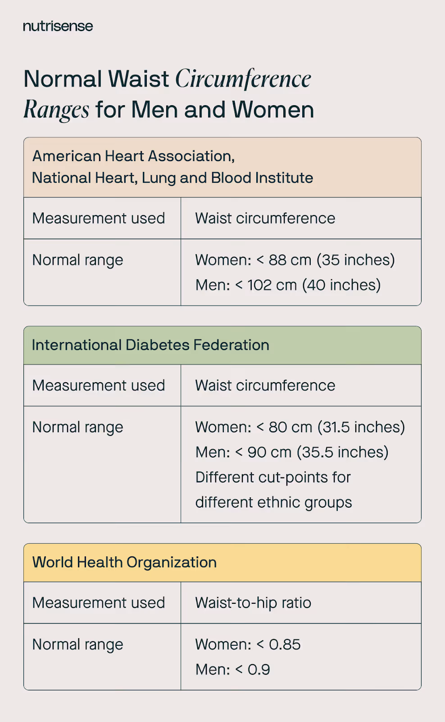Click the "Different cut-points for" line
Image resolution: width=445 pixels, height=722 pixels.
point(272,477)
